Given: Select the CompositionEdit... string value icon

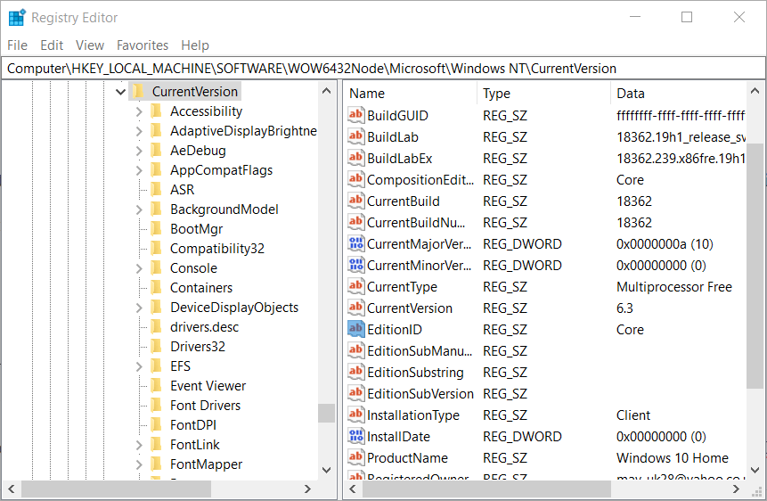Looking at the screenshot, I should coord(356,179).
